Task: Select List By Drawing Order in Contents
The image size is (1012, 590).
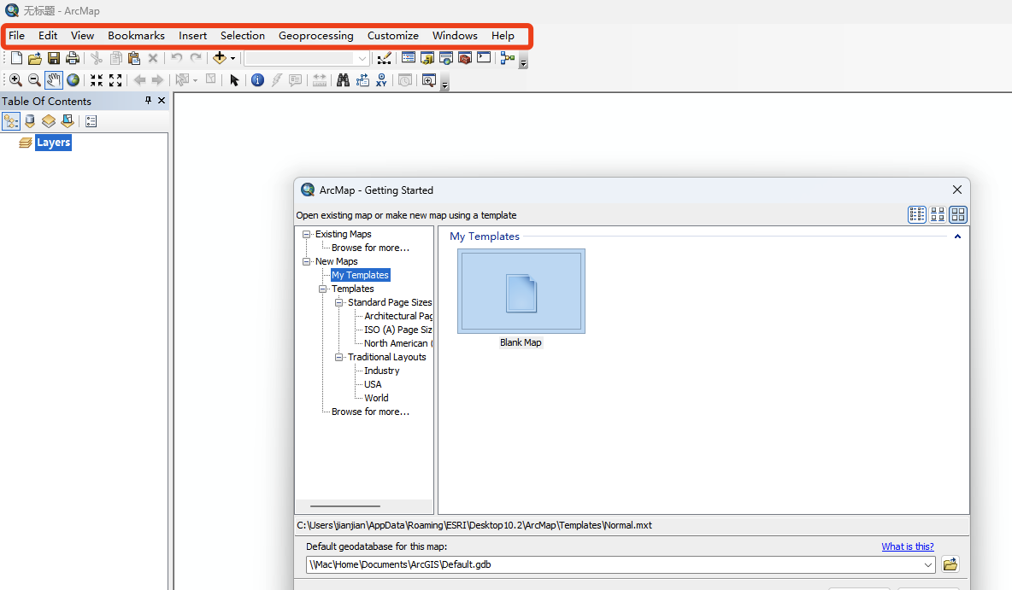Action: click(11, 121)
